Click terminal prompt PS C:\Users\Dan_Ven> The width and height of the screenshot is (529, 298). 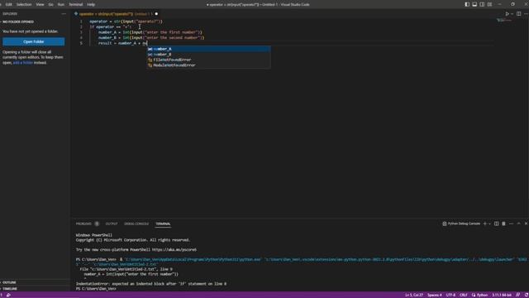pos(96,289)
